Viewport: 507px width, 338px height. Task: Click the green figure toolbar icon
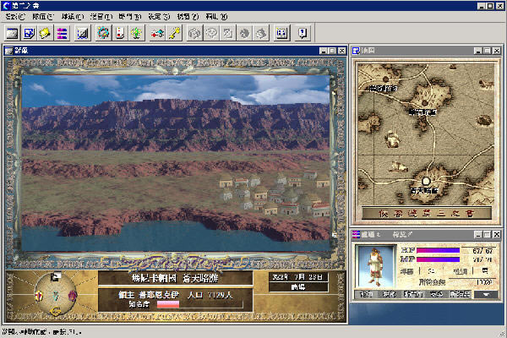click(x=135, y=34)
